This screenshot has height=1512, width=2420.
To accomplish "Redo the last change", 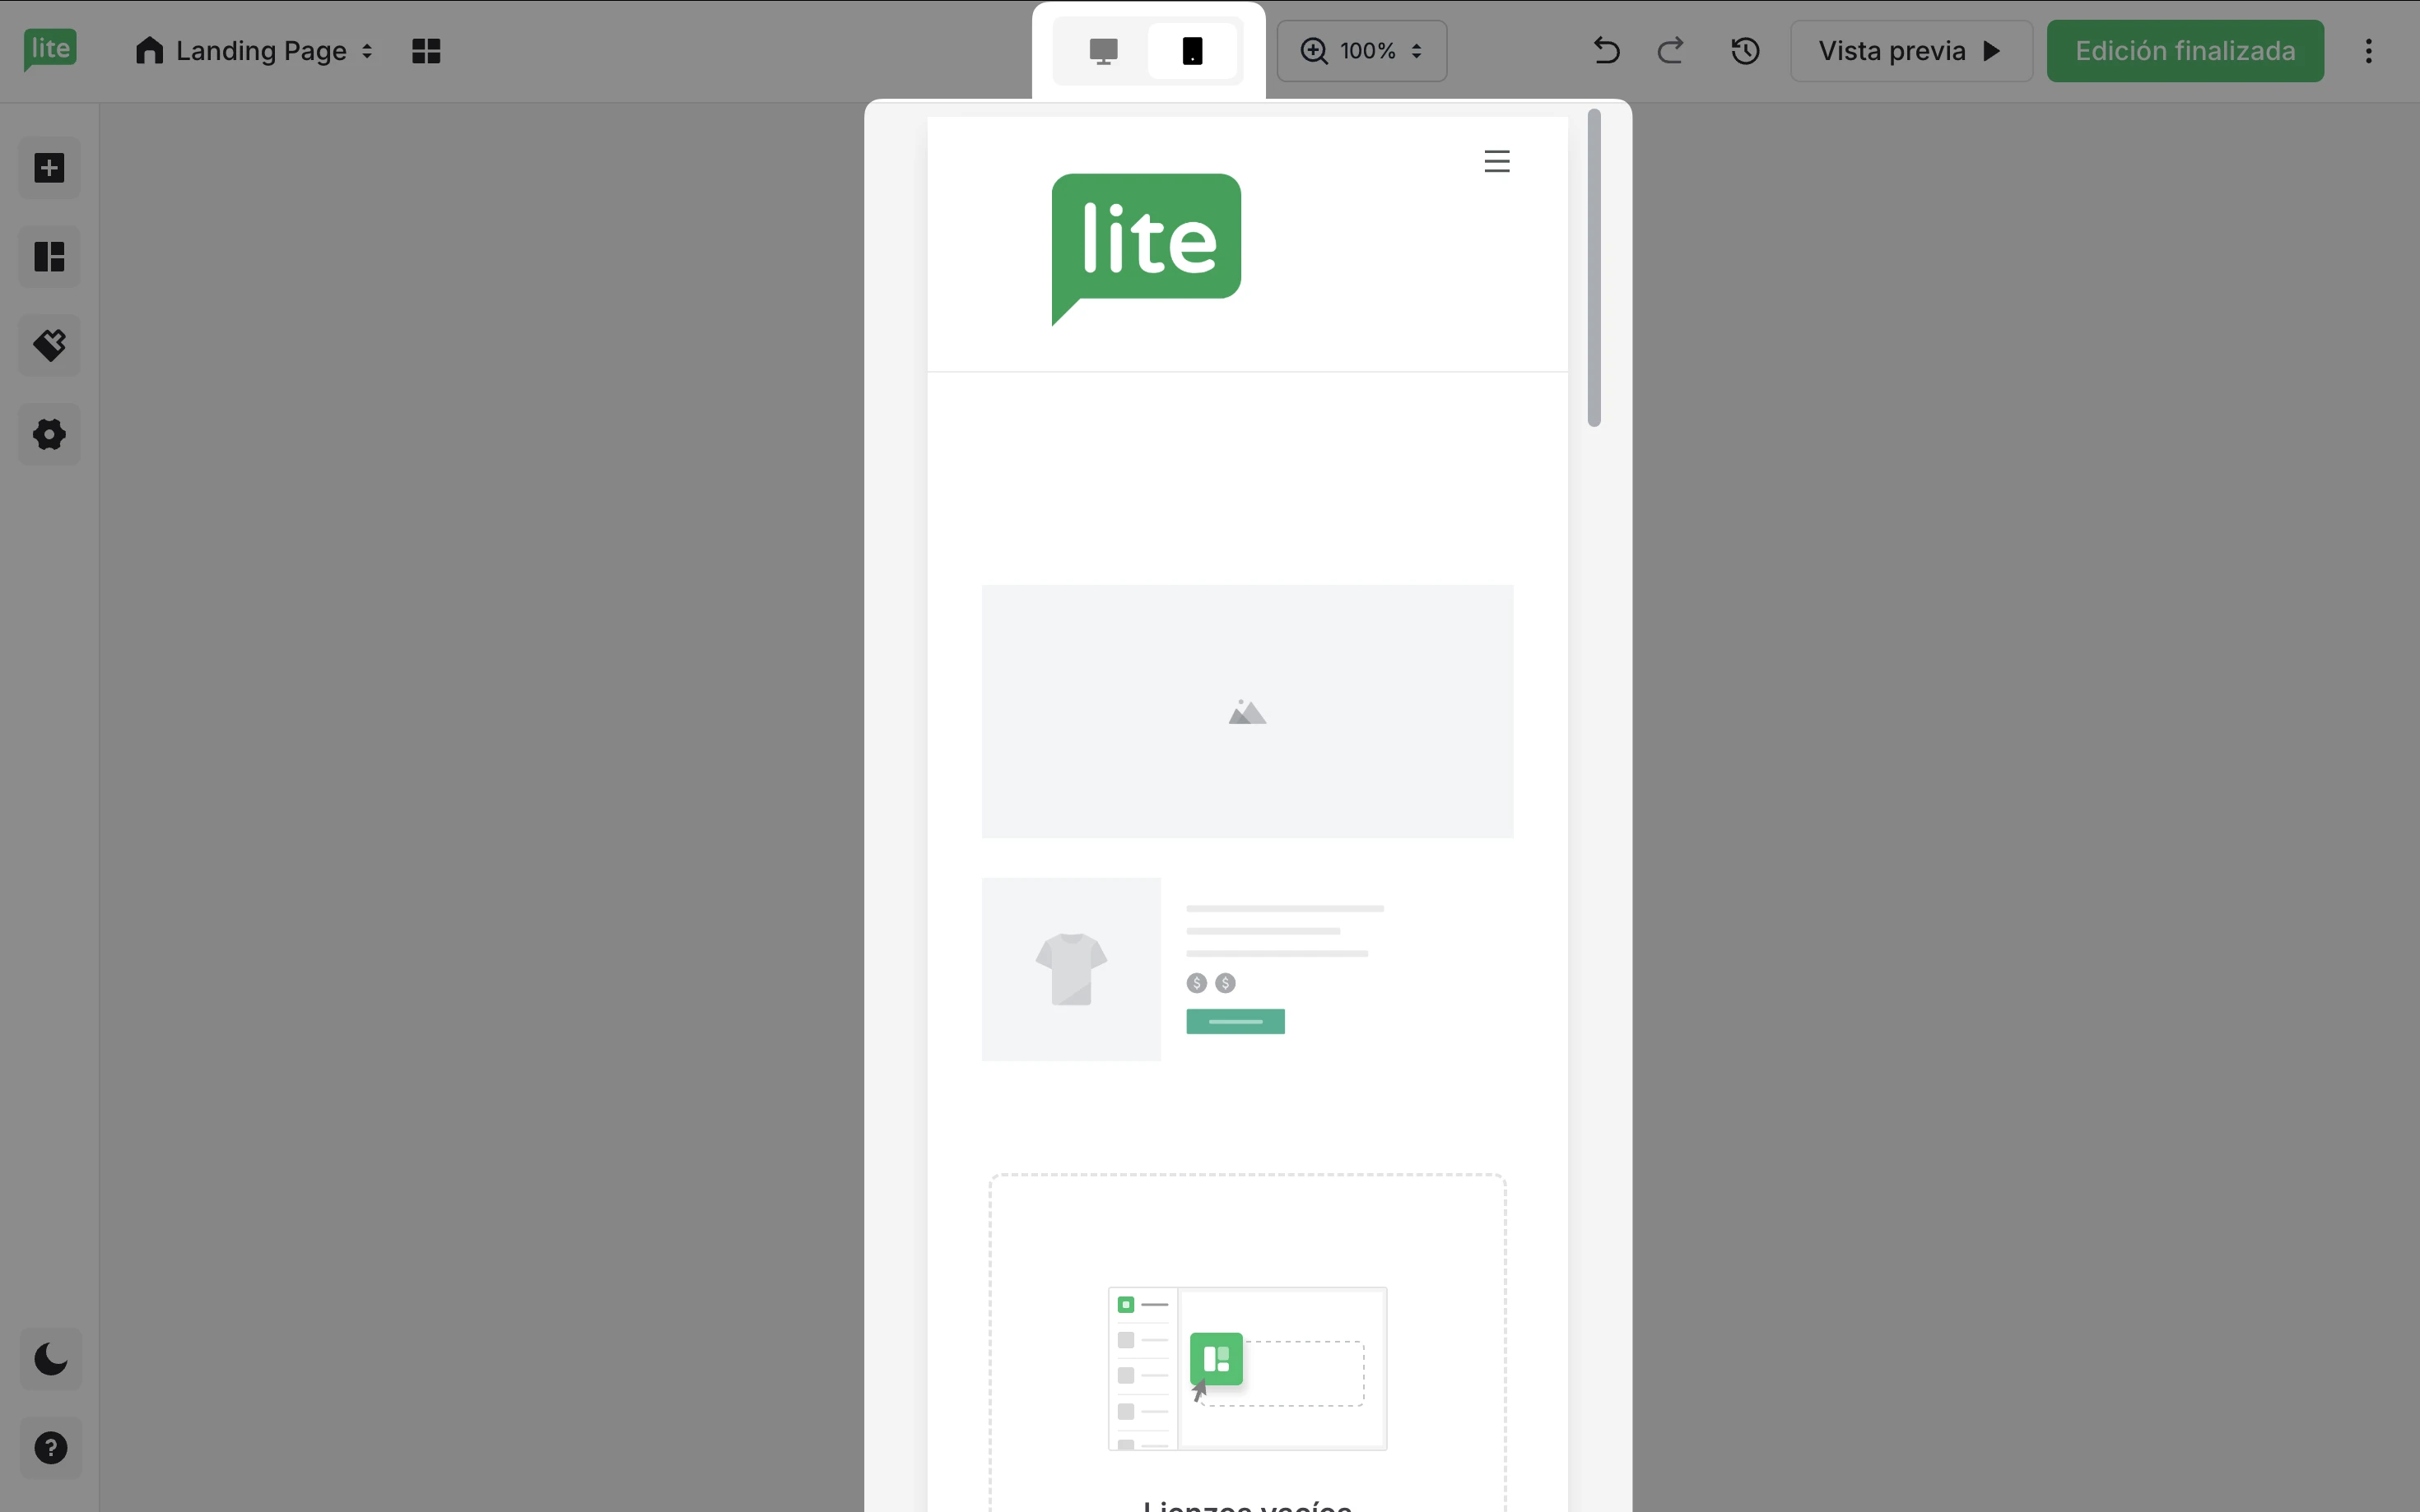I will pos(1671,51).
